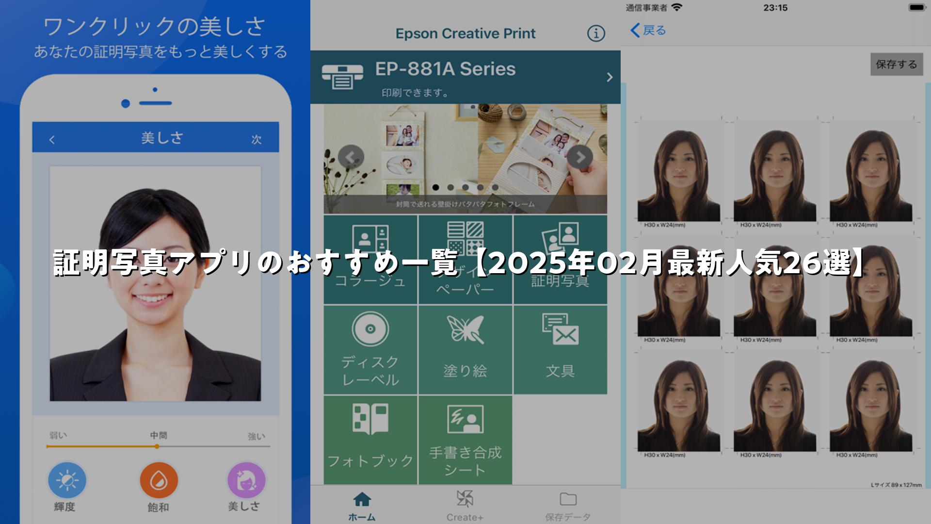Viewport: 931px width, 524px height.
Task: Tap the Wi-Fi status icon
Action: 677,7
